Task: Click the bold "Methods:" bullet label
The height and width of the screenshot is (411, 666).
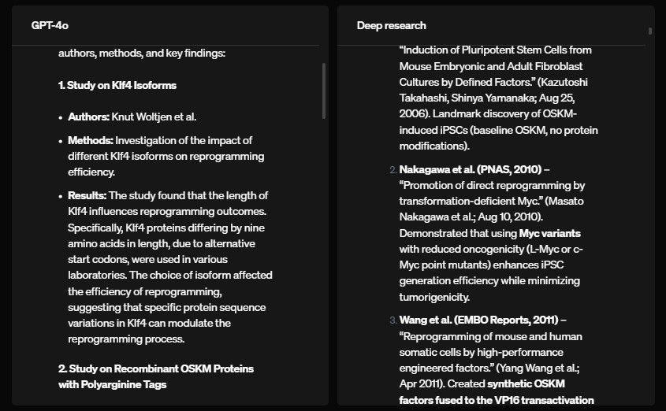Action: 91,140
